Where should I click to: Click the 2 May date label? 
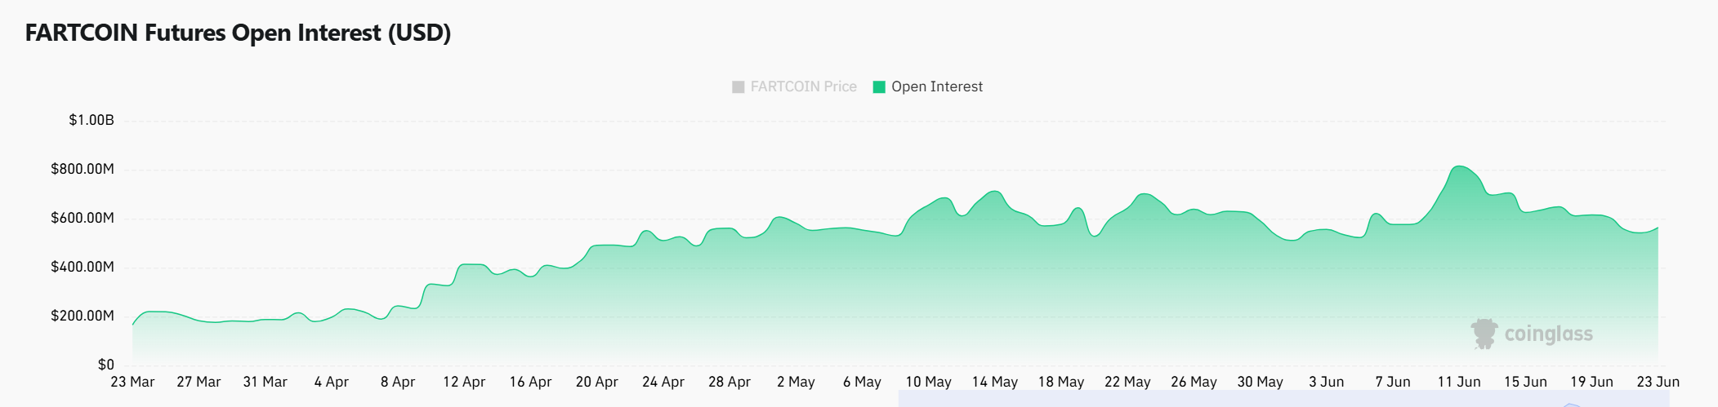[x=796, y=382]
